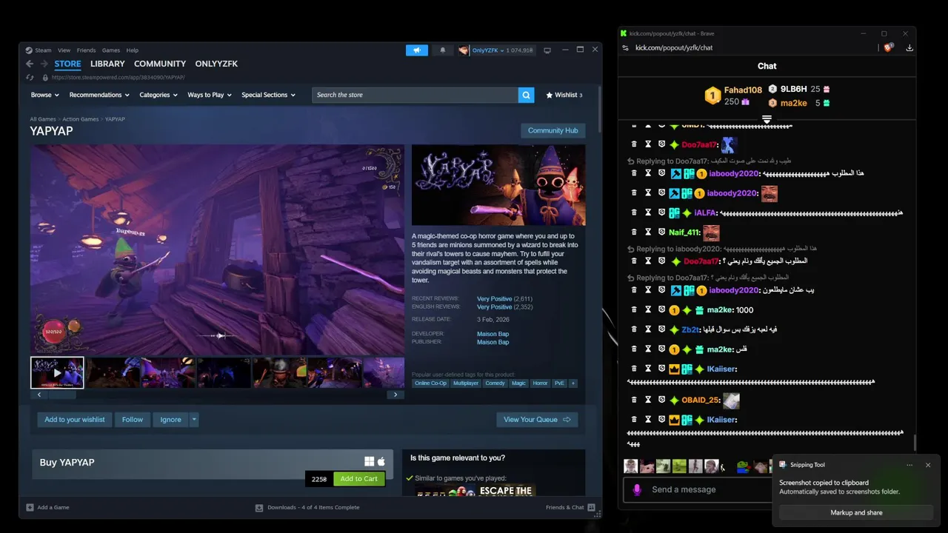Click the Steam page reload icon
948x533 pixels.
point(30,77)
